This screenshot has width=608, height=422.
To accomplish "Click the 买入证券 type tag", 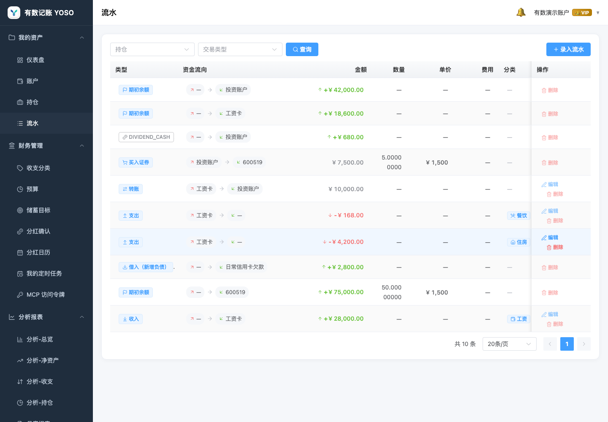I will (x=136, y=162).
